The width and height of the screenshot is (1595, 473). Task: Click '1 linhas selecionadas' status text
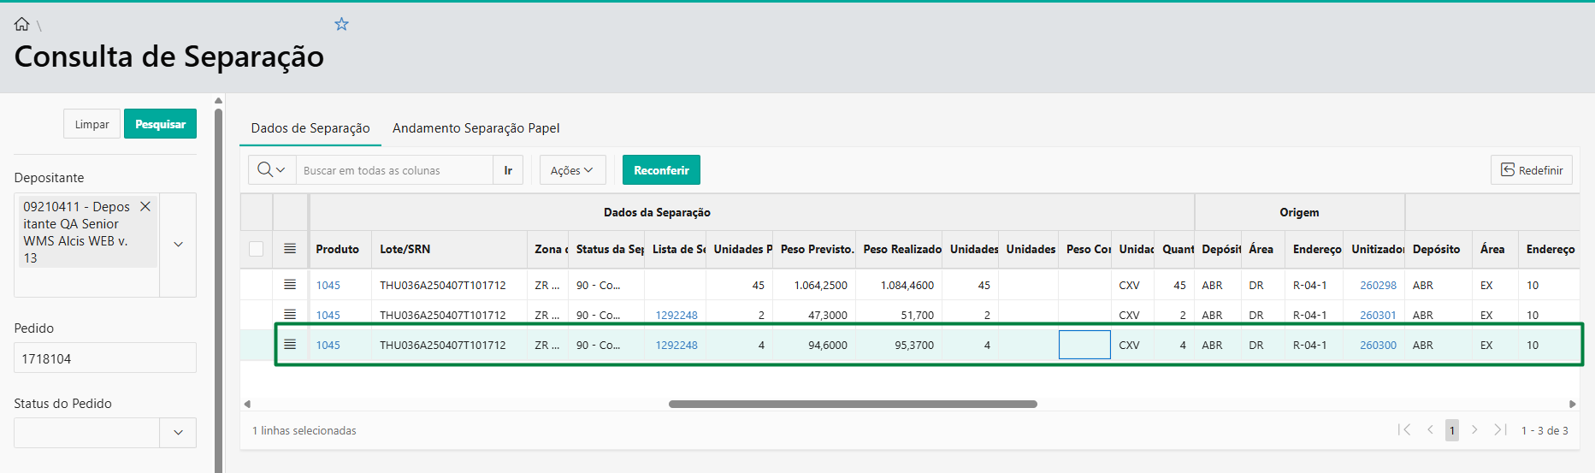pos(304,431)
